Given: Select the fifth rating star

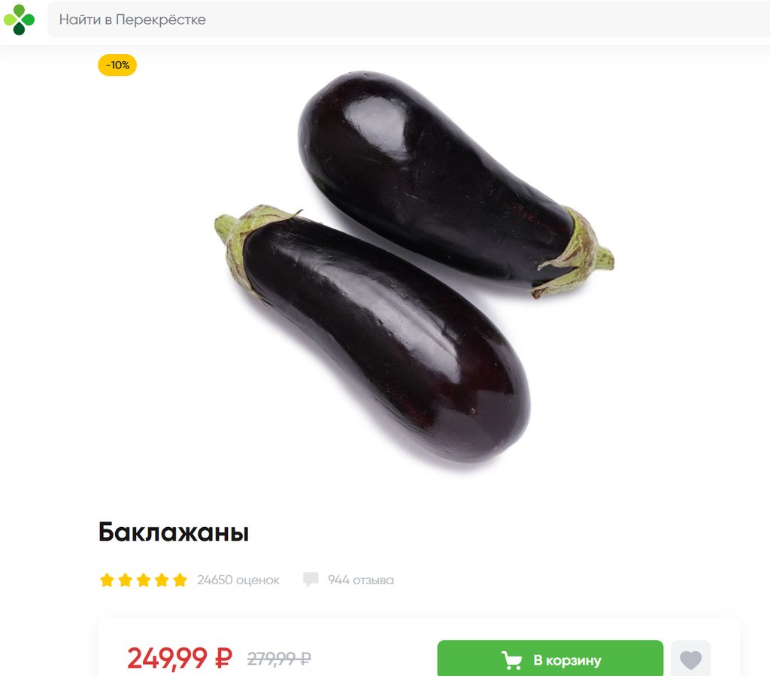Looking at the screenshot, I should tap(180, 580).
